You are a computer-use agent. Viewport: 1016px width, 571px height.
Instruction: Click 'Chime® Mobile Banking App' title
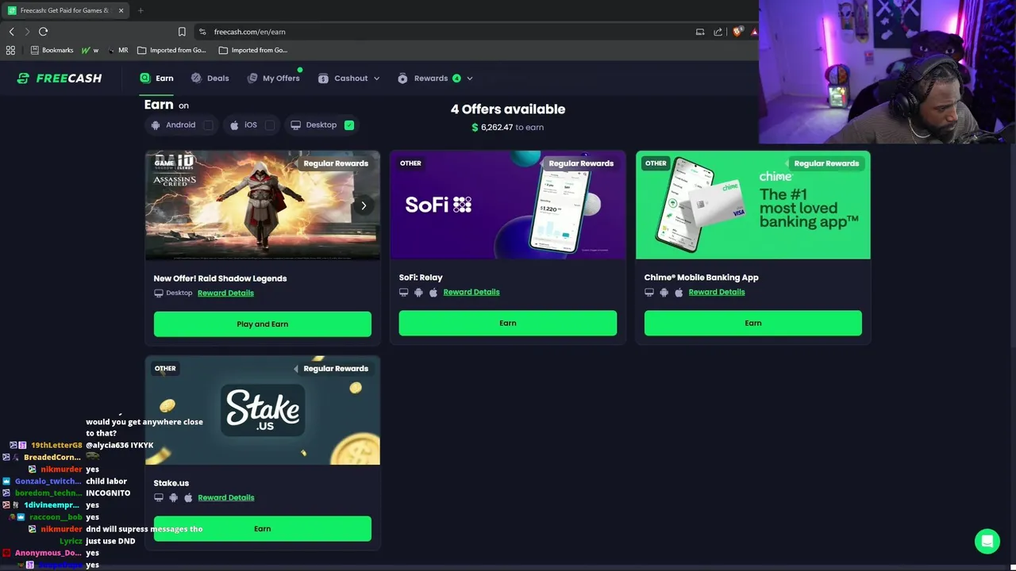coord(702,278)
